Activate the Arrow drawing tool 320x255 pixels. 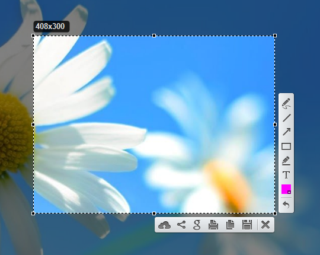pos(286,132)
